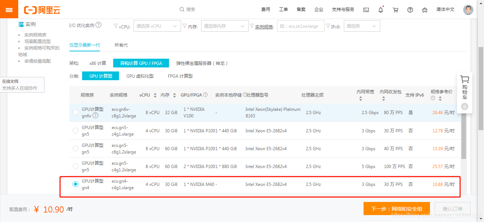The image size is (484, 222).
Task: Select 弹性裸金属服务器（神龙）architecture
Action: click(202, 63)
